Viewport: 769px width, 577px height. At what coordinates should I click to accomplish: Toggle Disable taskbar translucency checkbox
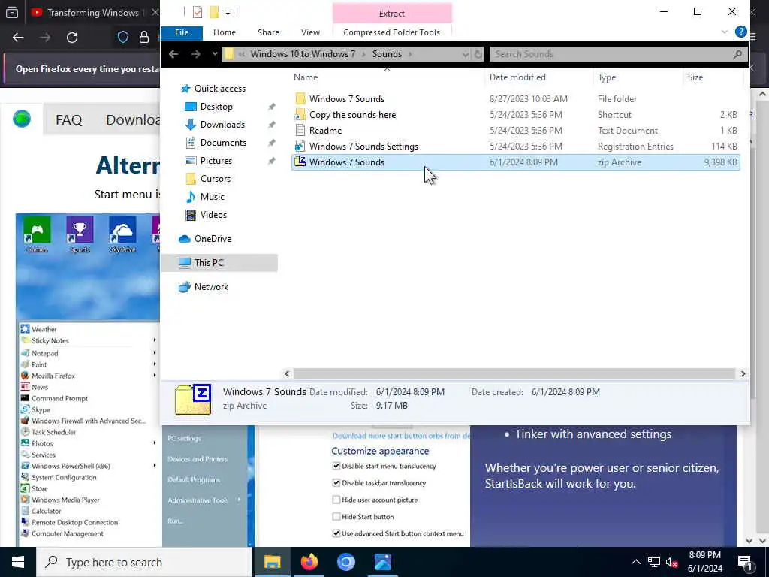[x=336, y=483]
